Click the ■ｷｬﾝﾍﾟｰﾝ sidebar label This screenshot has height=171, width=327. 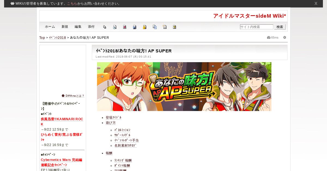(x=48, y=155)
